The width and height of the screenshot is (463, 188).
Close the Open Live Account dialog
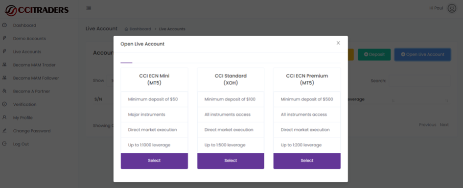coord(338,43)
